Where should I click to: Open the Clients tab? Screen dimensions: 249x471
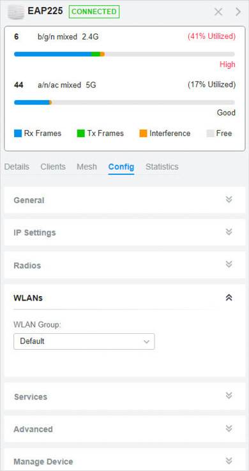(53, 167)
